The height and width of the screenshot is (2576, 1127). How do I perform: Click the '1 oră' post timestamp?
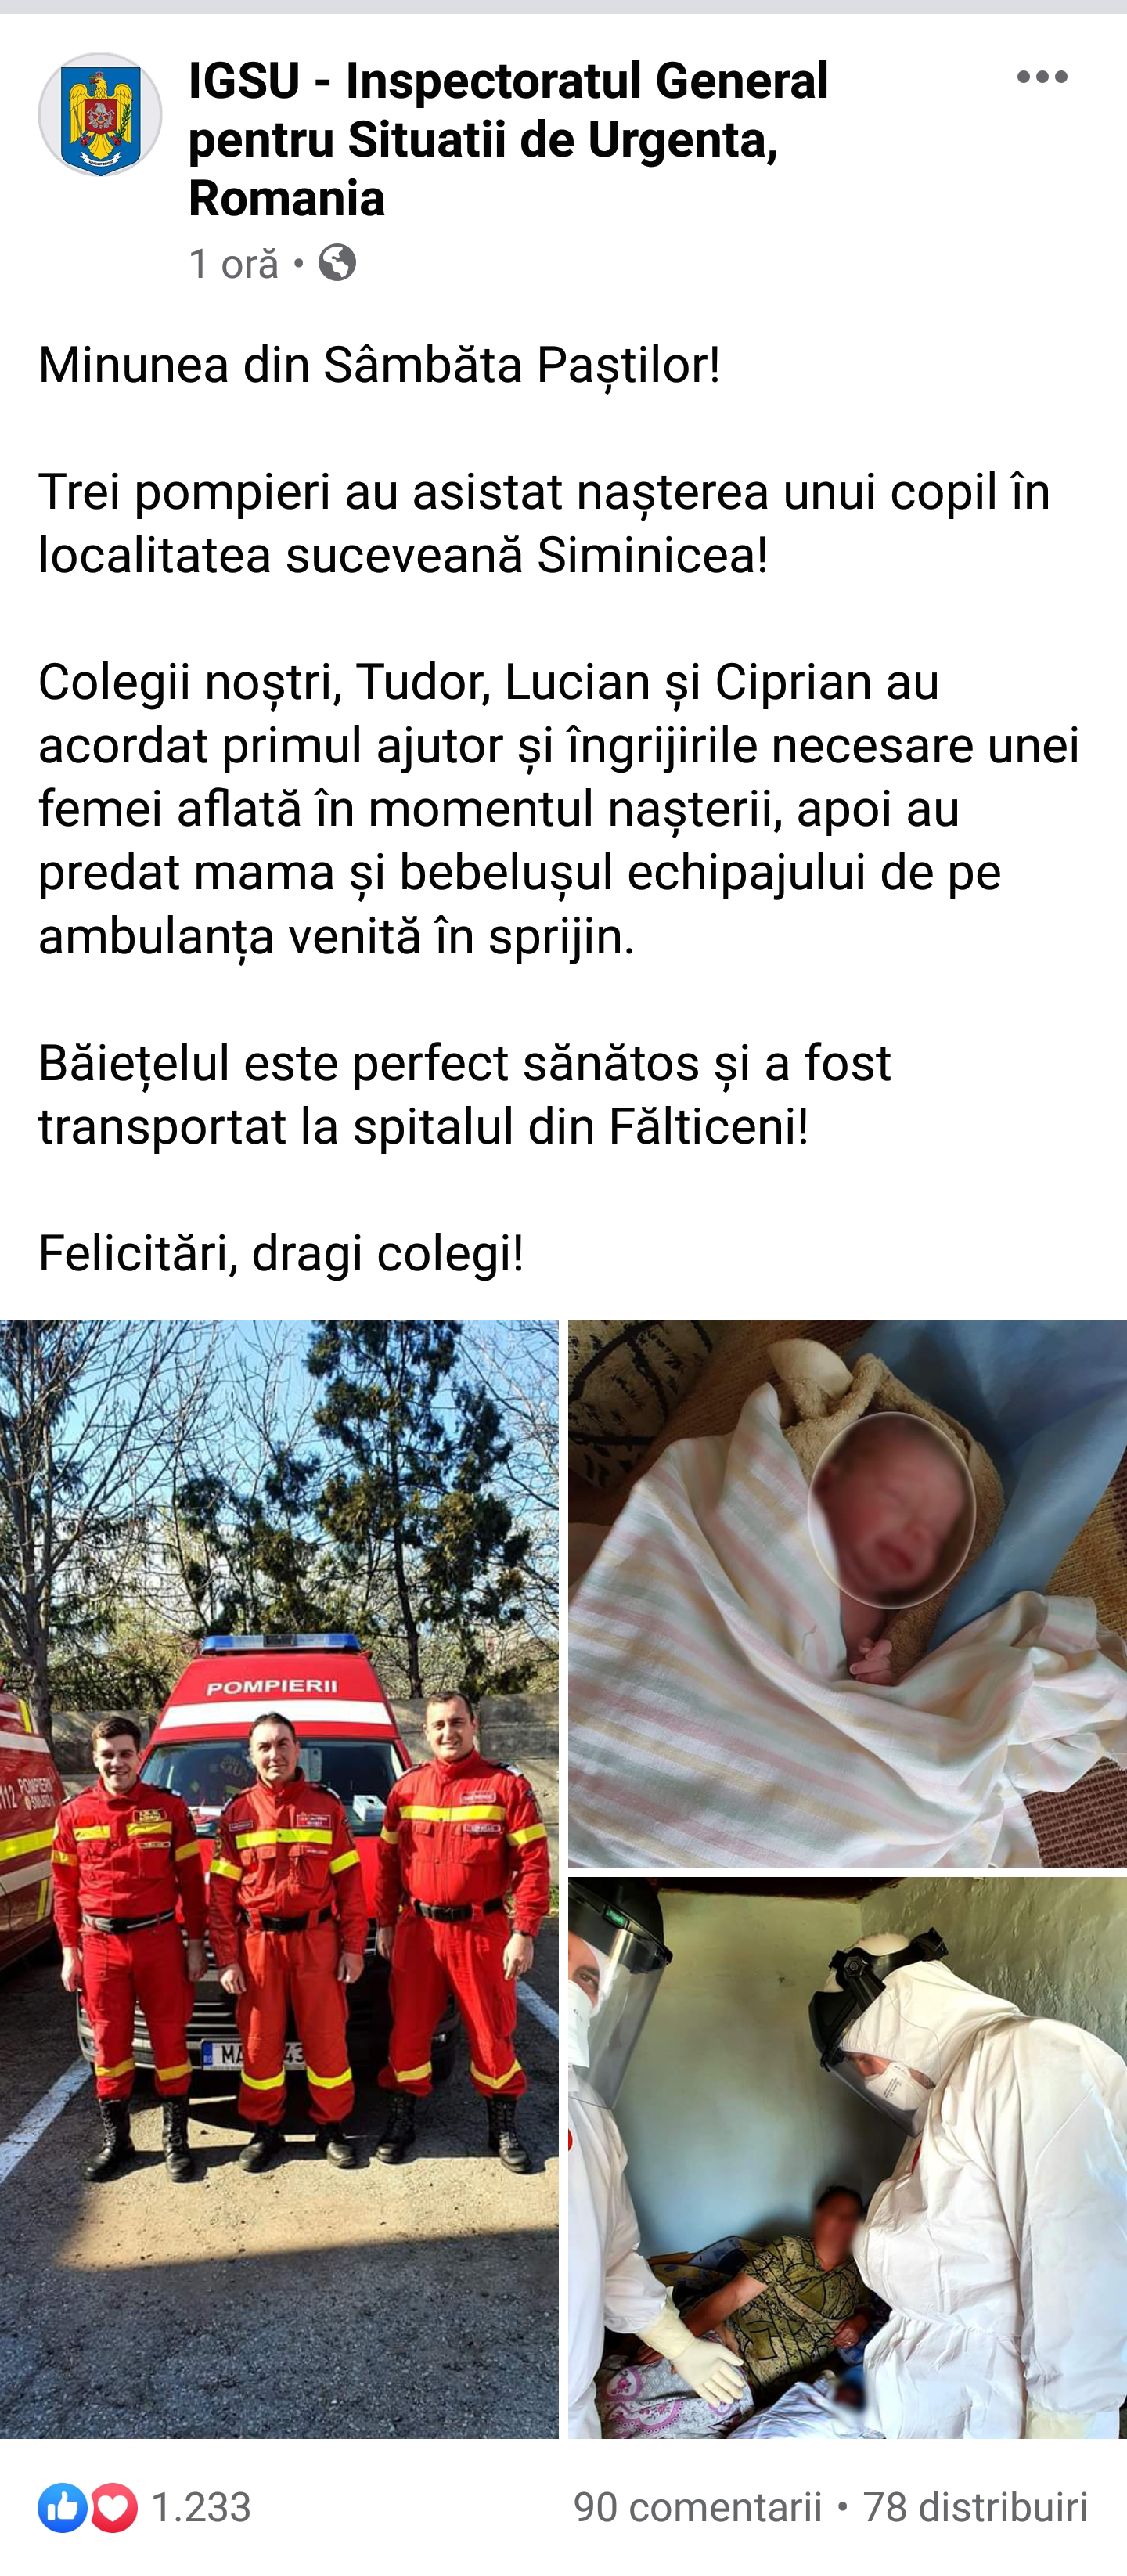234,264
